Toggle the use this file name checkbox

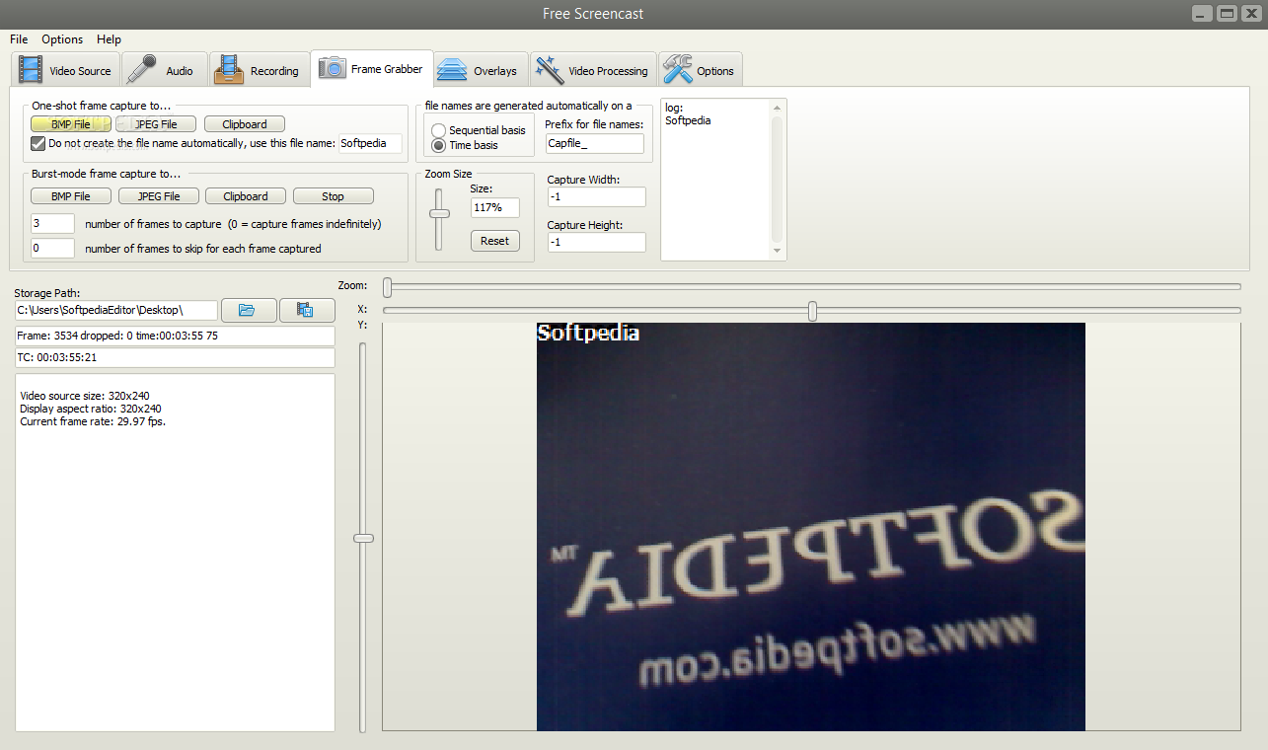coord(38,143)
